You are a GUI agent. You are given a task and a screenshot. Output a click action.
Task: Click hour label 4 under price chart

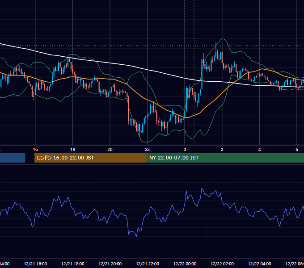(x=259, y=150)
